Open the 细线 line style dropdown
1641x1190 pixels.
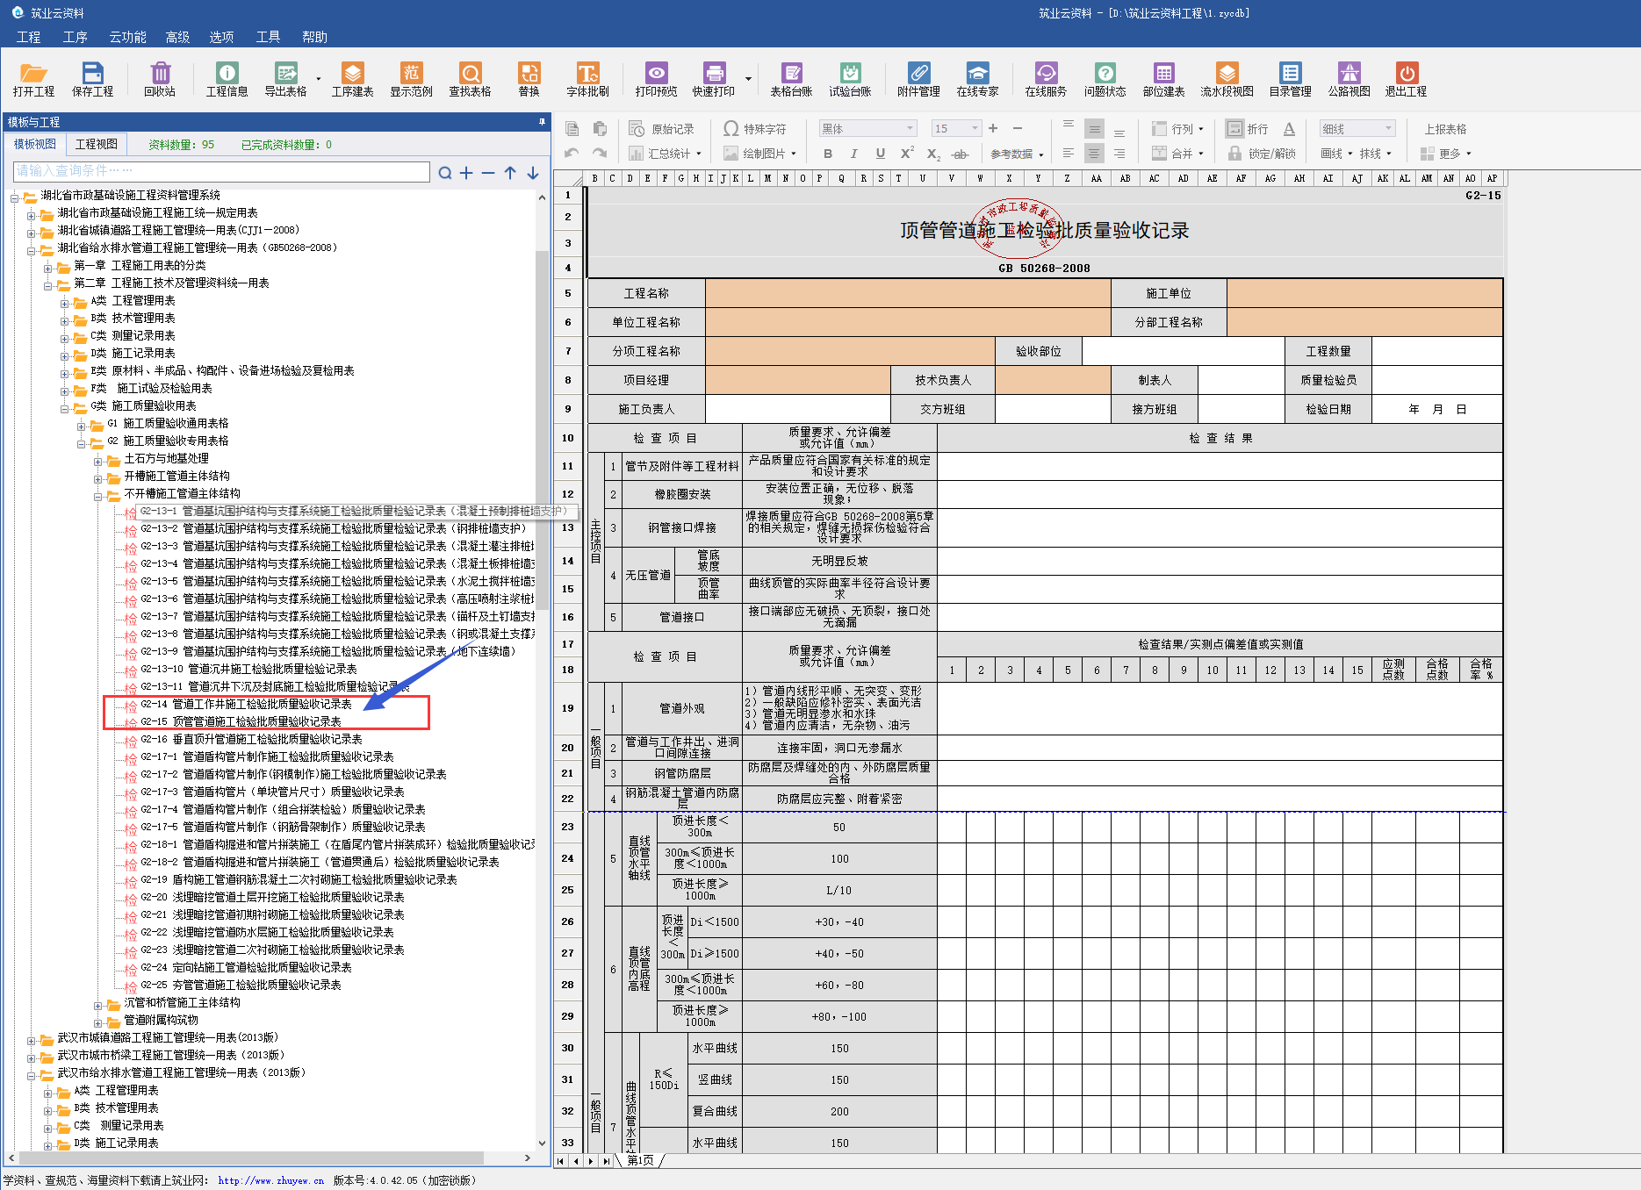tap(1389, 129)
